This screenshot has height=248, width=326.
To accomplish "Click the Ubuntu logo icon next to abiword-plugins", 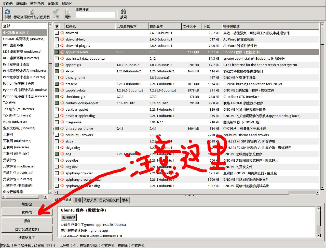I will coord(62,46).
